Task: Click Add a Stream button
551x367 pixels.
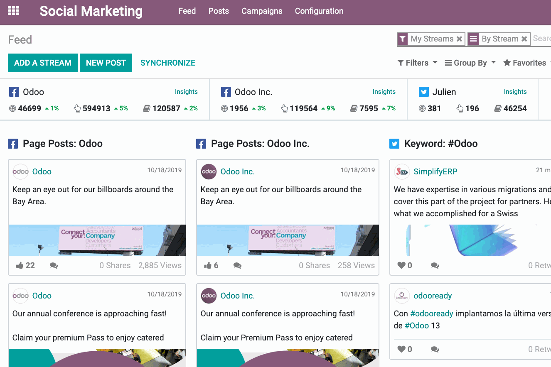Action: (43, 63)
